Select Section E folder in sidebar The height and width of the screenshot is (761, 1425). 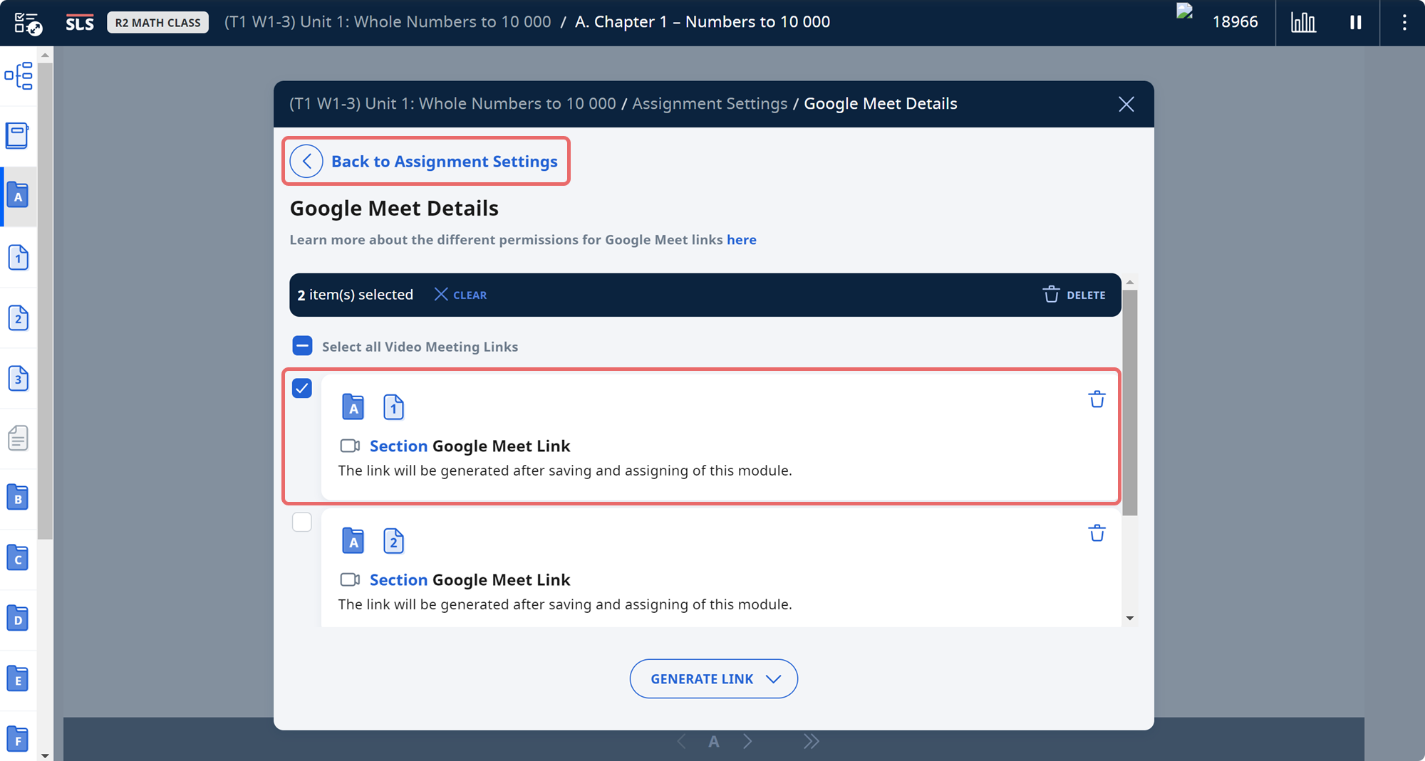(18, 679)
